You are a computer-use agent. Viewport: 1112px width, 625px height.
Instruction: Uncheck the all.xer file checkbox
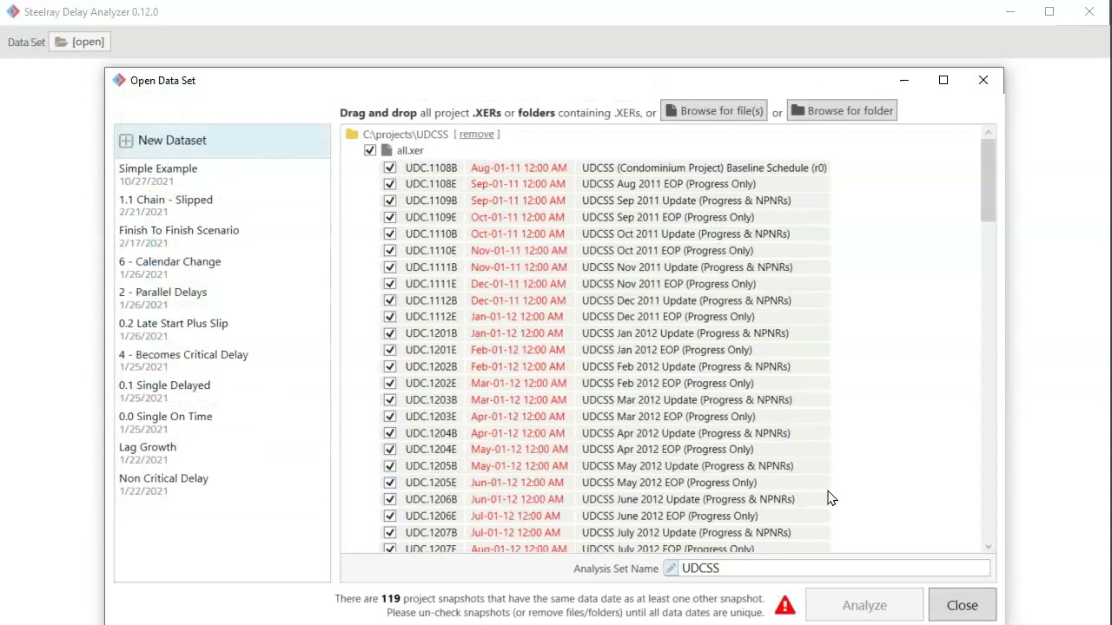(x=370, y=151)
